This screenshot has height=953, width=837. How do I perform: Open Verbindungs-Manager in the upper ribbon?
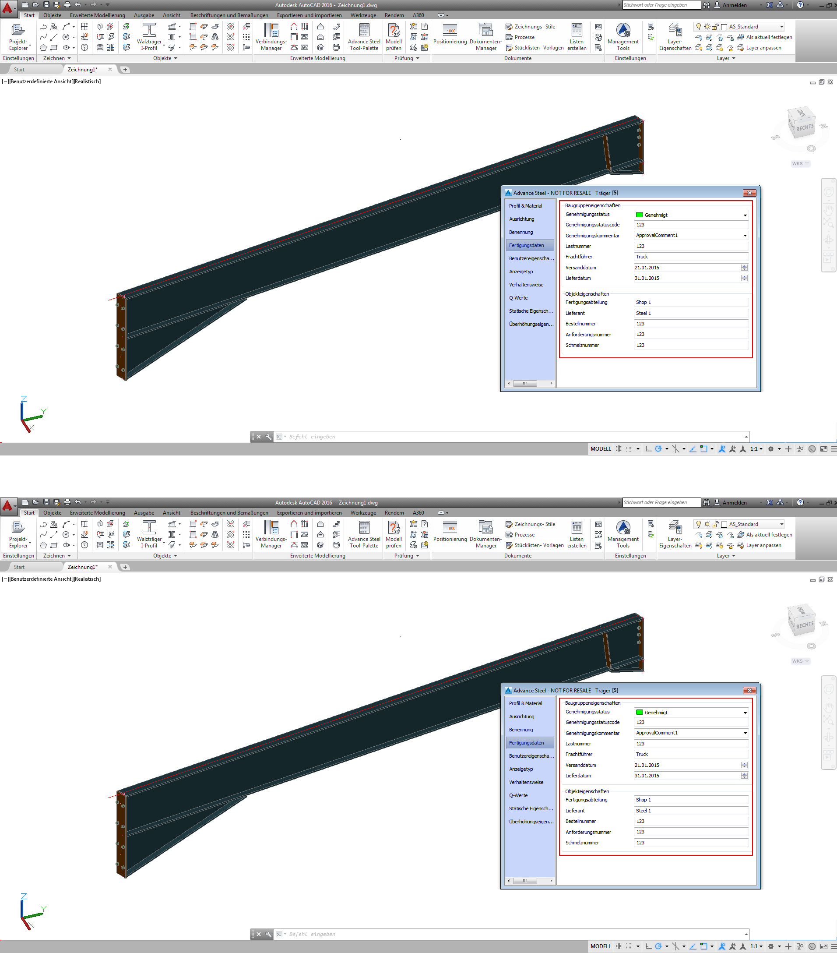pos(271,37)
